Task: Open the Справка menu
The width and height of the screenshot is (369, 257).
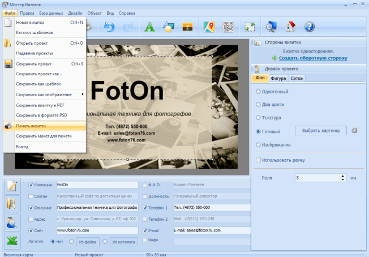Action: [x=127, y=13]
